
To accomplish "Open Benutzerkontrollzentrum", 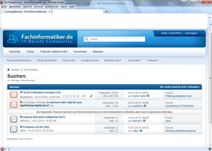I will (x=19, y=60).
